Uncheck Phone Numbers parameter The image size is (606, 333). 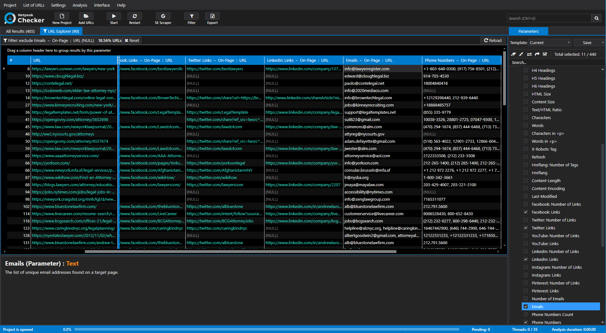(x=526, y=322)
